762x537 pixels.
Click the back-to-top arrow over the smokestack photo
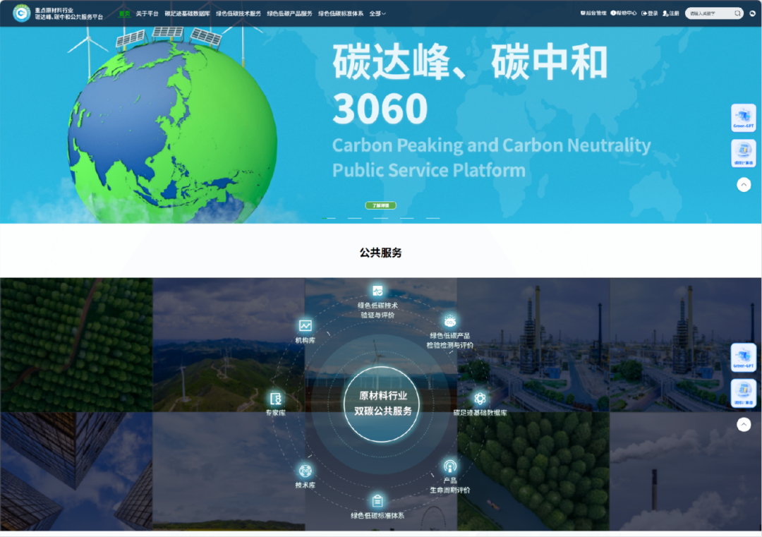[744, 424]
